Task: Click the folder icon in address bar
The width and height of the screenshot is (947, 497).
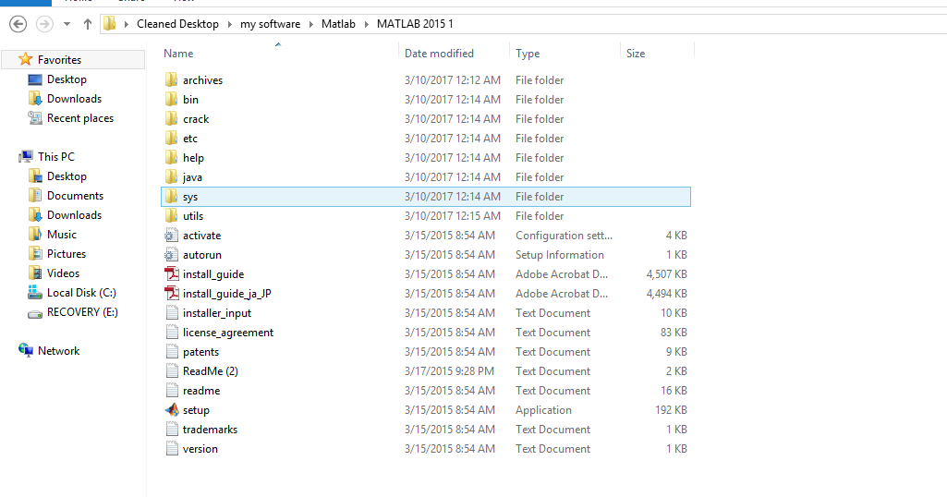Action: pos(109,23)
